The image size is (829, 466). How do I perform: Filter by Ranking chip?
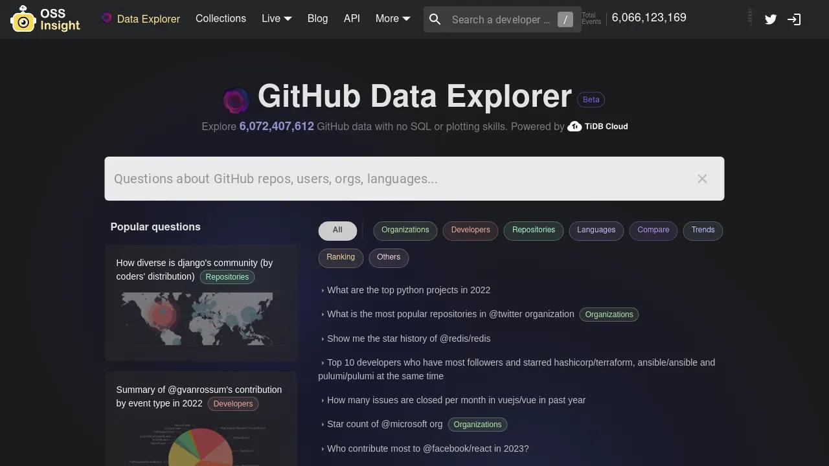click(x=341, y=258)
